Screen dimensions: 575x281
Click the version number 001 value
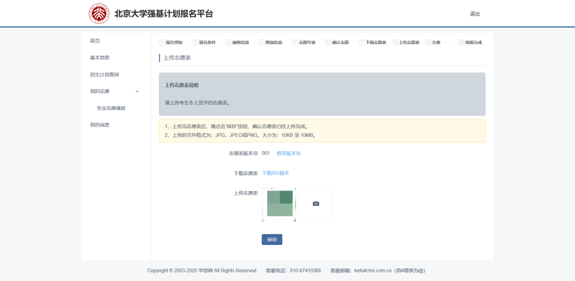266,153
